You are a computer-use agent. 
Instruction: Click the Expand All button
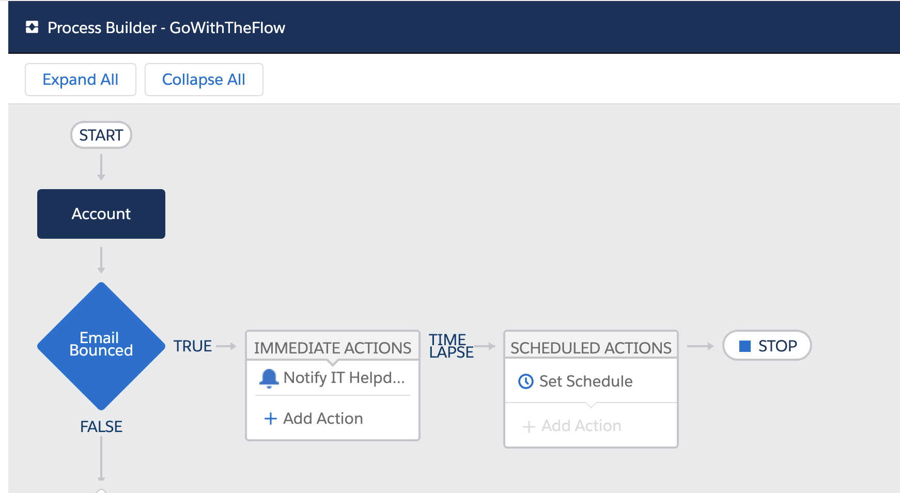coord(81,80)
